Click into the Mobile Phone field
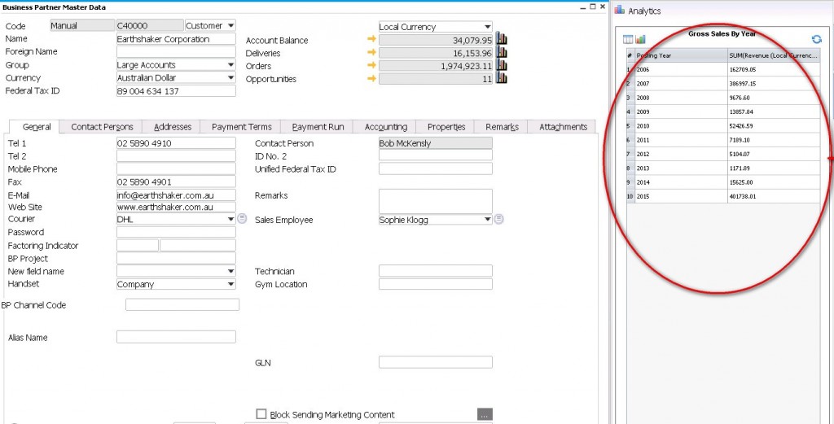The height and width of the screenshot is (424, 834). tap(176, 169)
